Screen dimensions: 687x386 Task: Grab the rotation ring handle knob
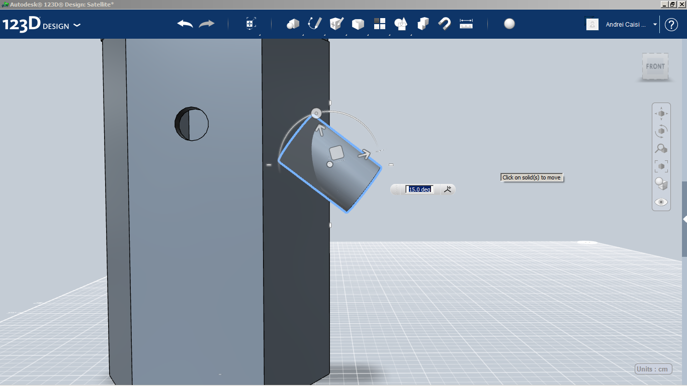point(316,114)
